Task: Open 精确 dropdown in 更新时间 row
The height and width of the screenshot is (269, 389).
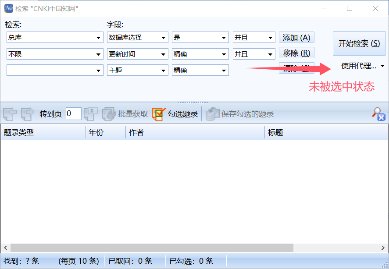Action: click(224, 54)
